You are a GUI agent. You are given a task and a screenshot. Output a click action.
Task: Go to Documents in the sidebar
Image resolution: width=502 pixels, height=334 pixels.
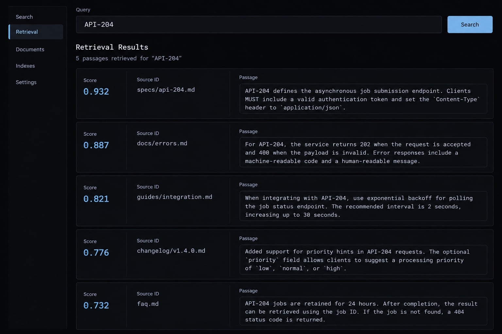[x=30, y=50]
